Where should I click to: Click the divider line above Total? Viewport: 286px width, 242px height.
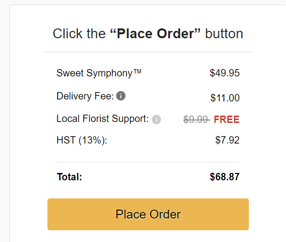click(148, 162)
